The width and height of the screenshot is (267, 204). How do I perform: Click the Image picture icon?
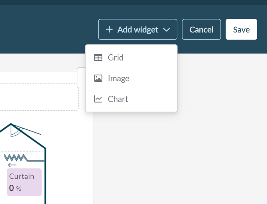click(98, 78)
